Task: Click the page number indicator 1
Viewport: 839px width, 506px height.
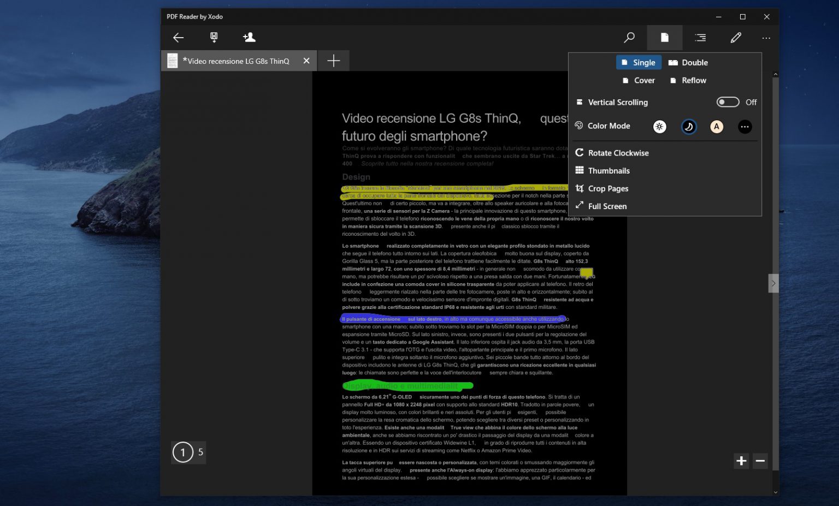Action: [x=183, y=452]
